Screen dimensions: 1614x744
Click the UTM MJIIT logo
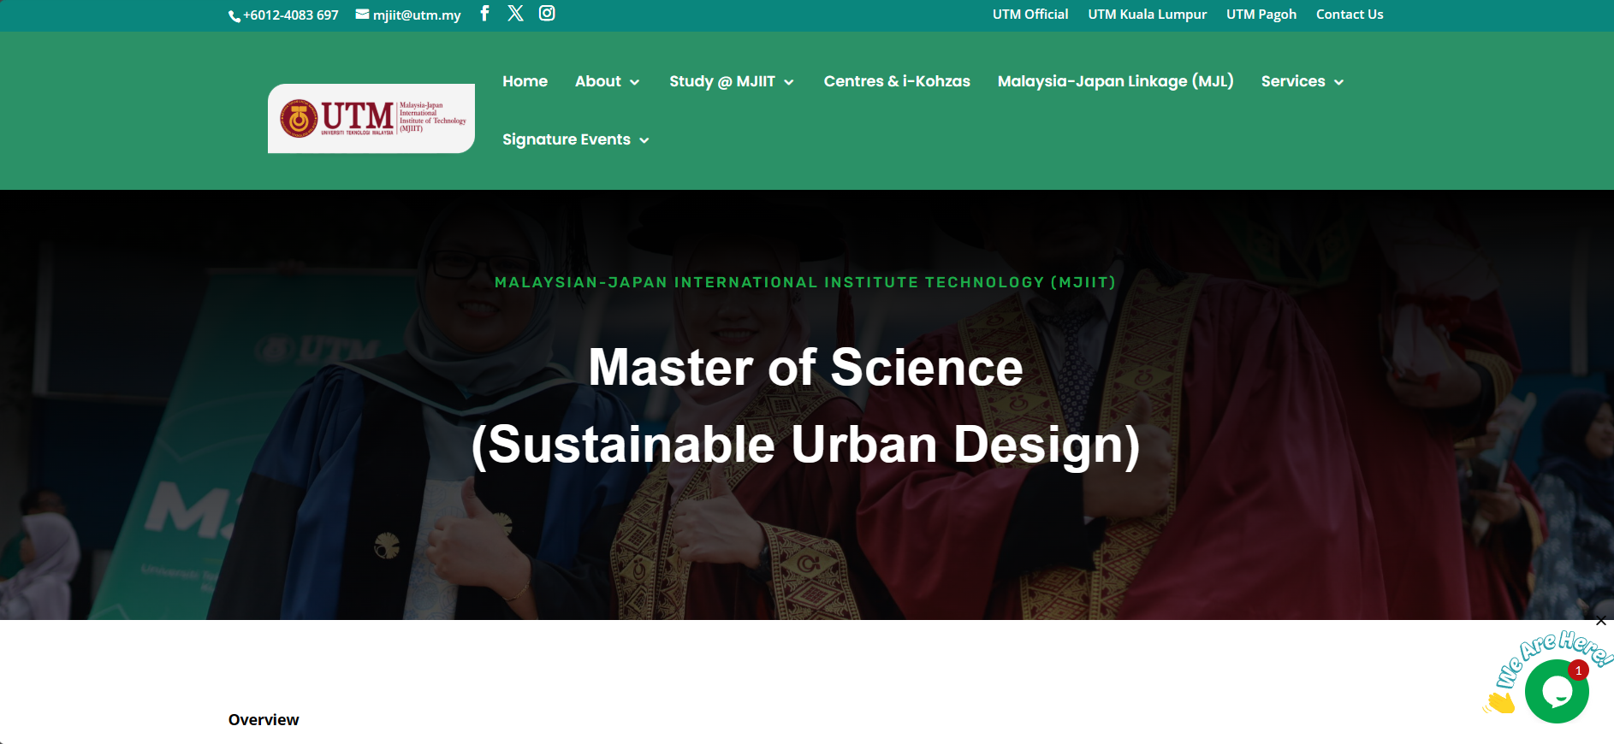(371, 119)
